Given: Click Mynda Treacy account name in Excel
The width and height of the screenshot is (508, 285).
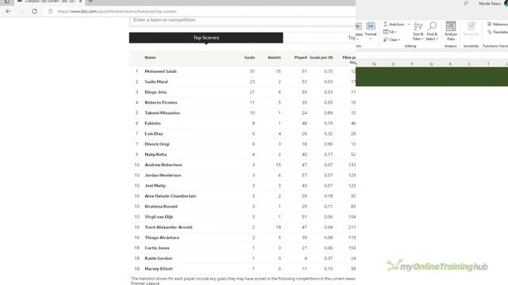Looking at the screenshot, I should click(490, 3).
